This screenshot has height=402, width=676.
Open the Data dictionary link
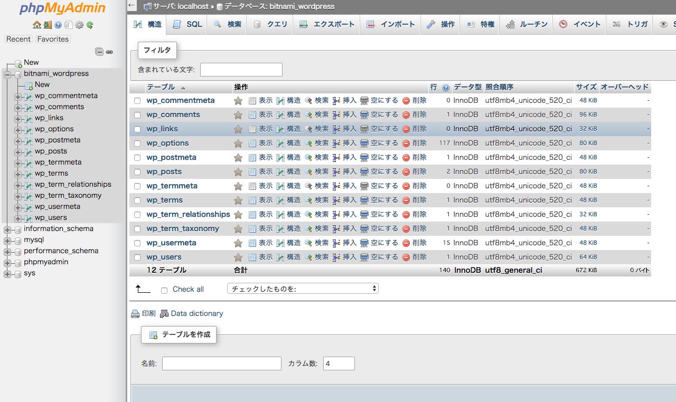click(196, 313)
